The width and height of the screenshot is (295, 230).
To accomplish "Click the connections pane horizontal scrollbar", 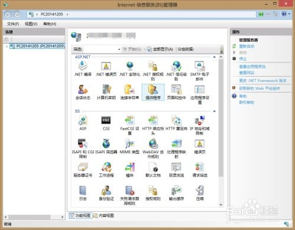I will click(x=29, y=217).
